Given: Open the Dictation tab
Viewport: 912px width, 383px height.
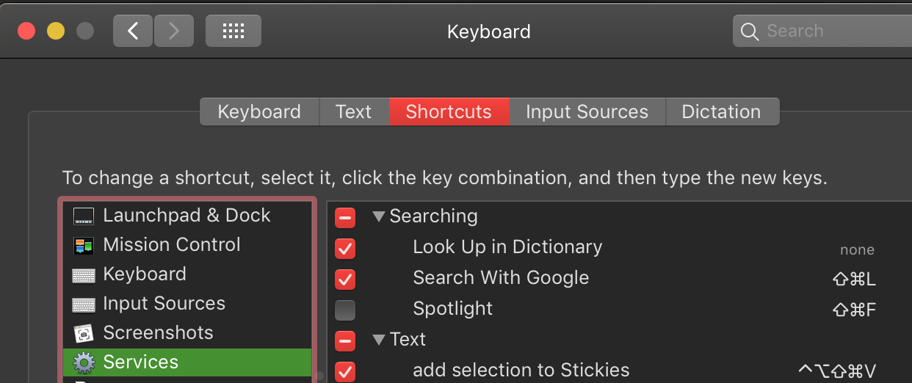Looking at the screenshot, I should tap(721, 112).
